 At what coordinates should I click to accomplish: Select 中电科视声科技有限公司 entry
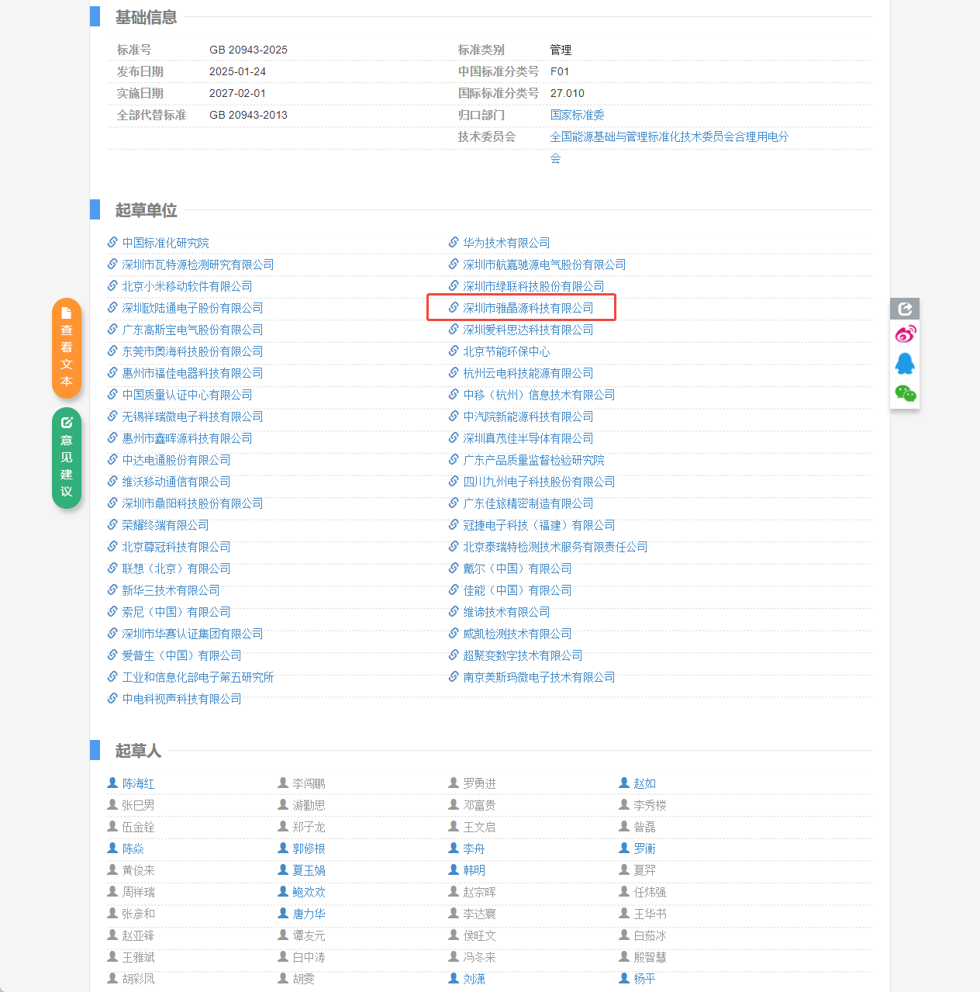pos(181,699)
